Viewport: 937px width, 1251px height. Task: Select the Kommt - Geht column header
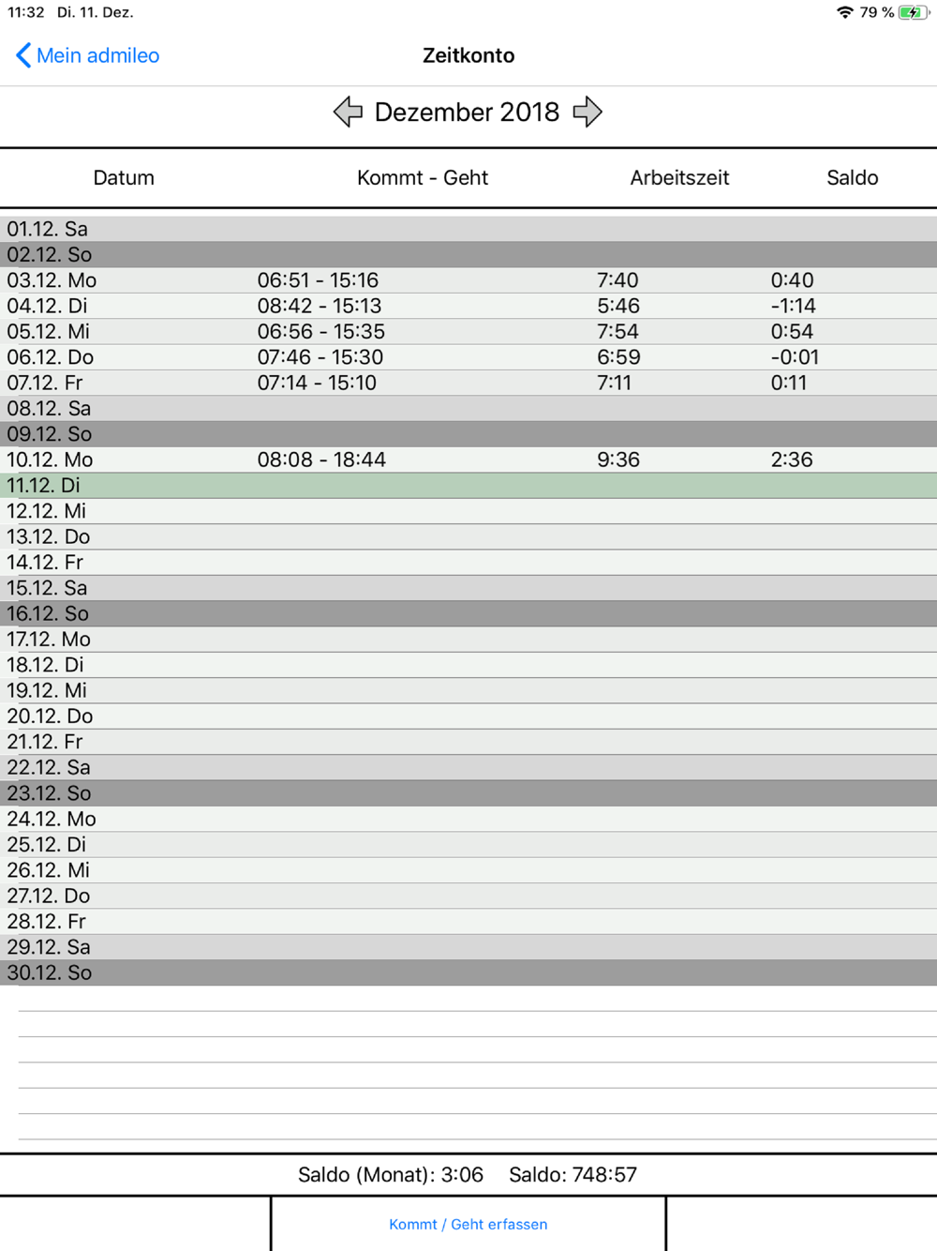pyautogui.click(x=423, y=177)
